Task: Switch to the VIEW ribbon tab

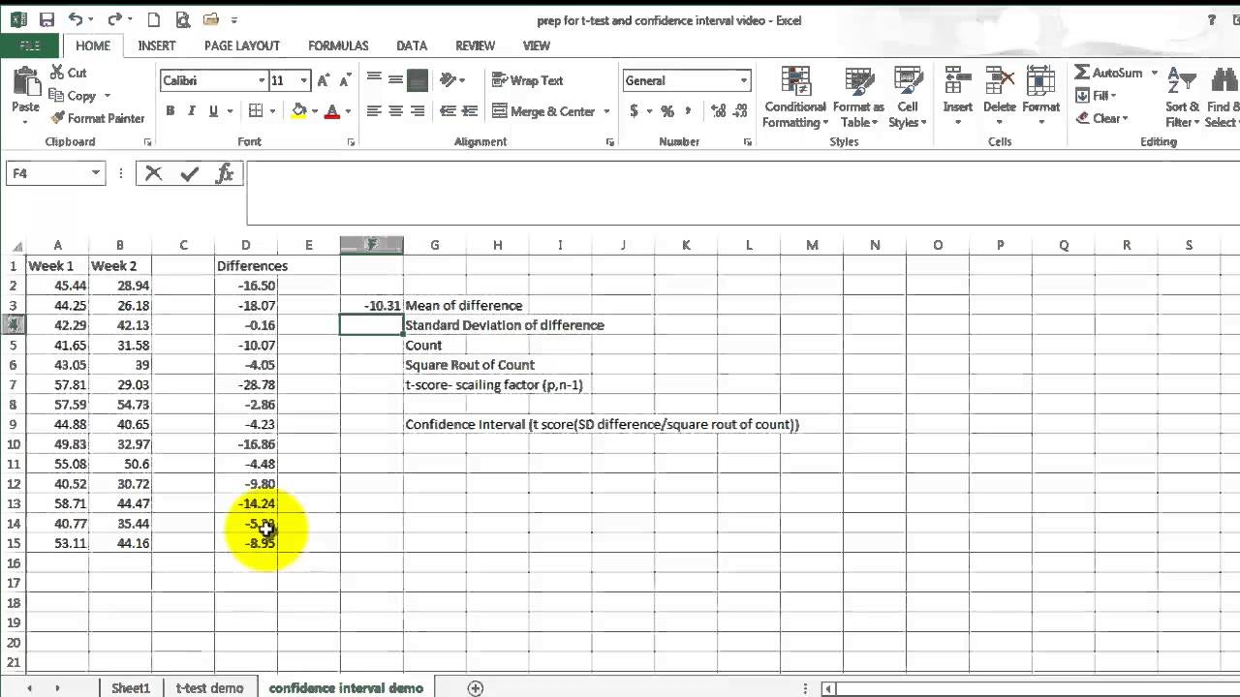Action: click(536, 45)
